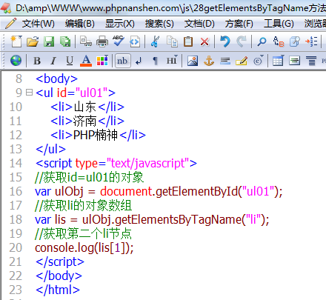
Task: Delete the selection with the red X icon
Action: coord(204,41)
